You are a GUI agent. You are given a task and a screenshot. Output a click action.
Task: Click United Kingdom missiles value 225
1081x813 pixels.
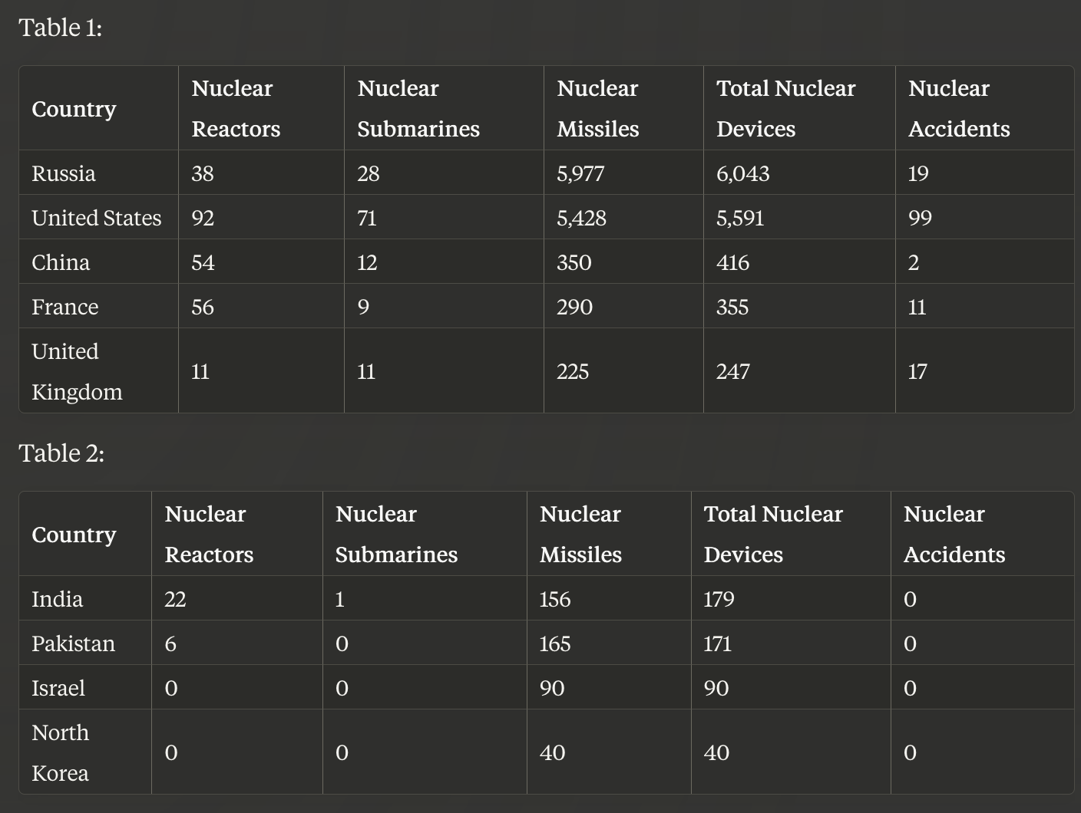coord(573,371)
